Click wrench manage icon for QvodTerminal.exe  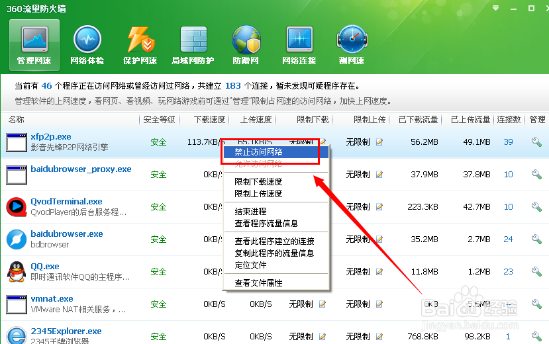pos(536,206)
